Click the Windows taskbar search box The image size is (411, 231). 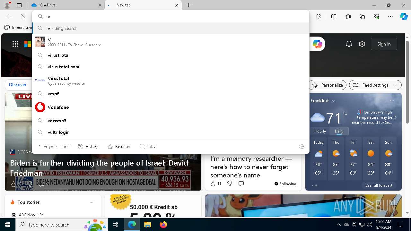[61, 225]
